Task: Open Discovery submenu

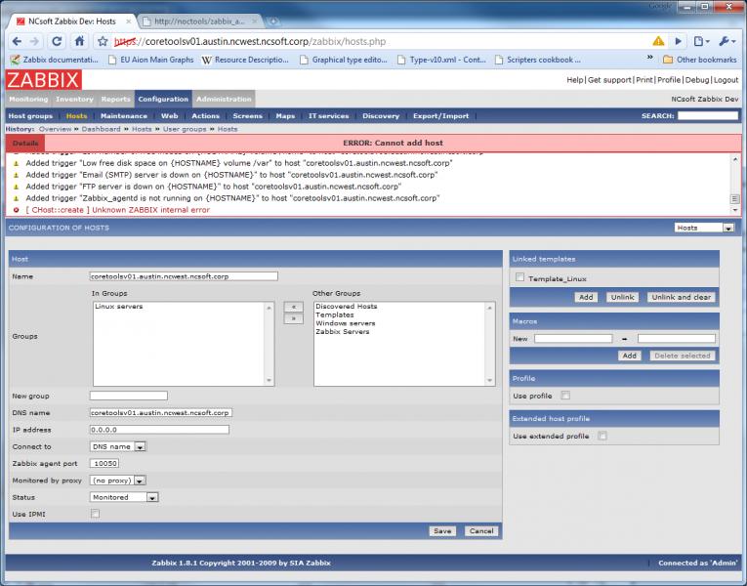Action: 381,116
